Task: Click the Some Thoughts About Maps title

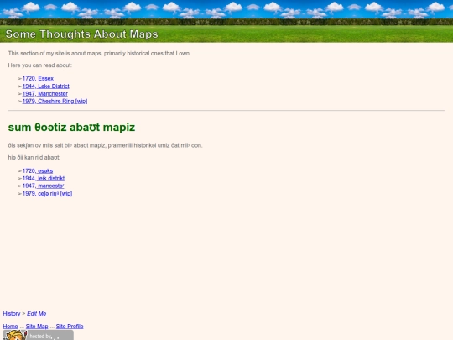Action: [x=81, y=34]
